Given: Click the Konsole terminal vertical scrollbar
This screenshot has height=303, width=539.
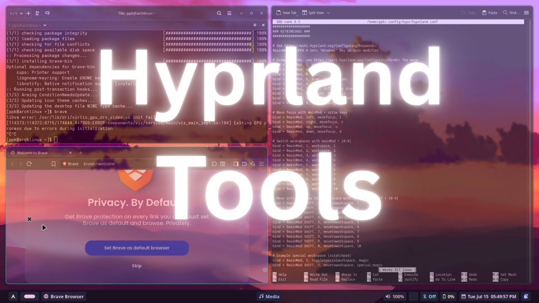Looking at the screenshot, I should click(530, 151).
